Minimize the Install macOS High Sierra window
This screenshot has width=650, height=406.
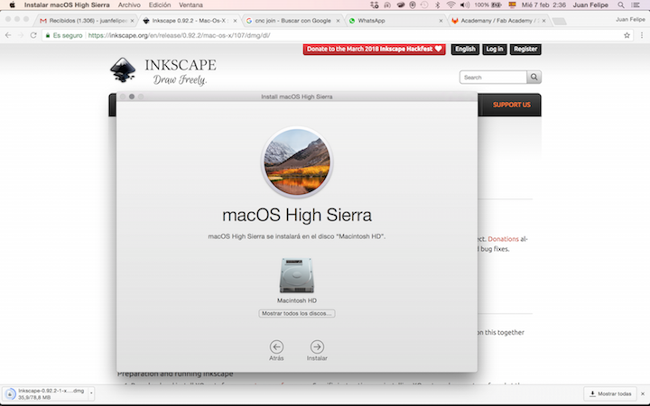(132, 97)
